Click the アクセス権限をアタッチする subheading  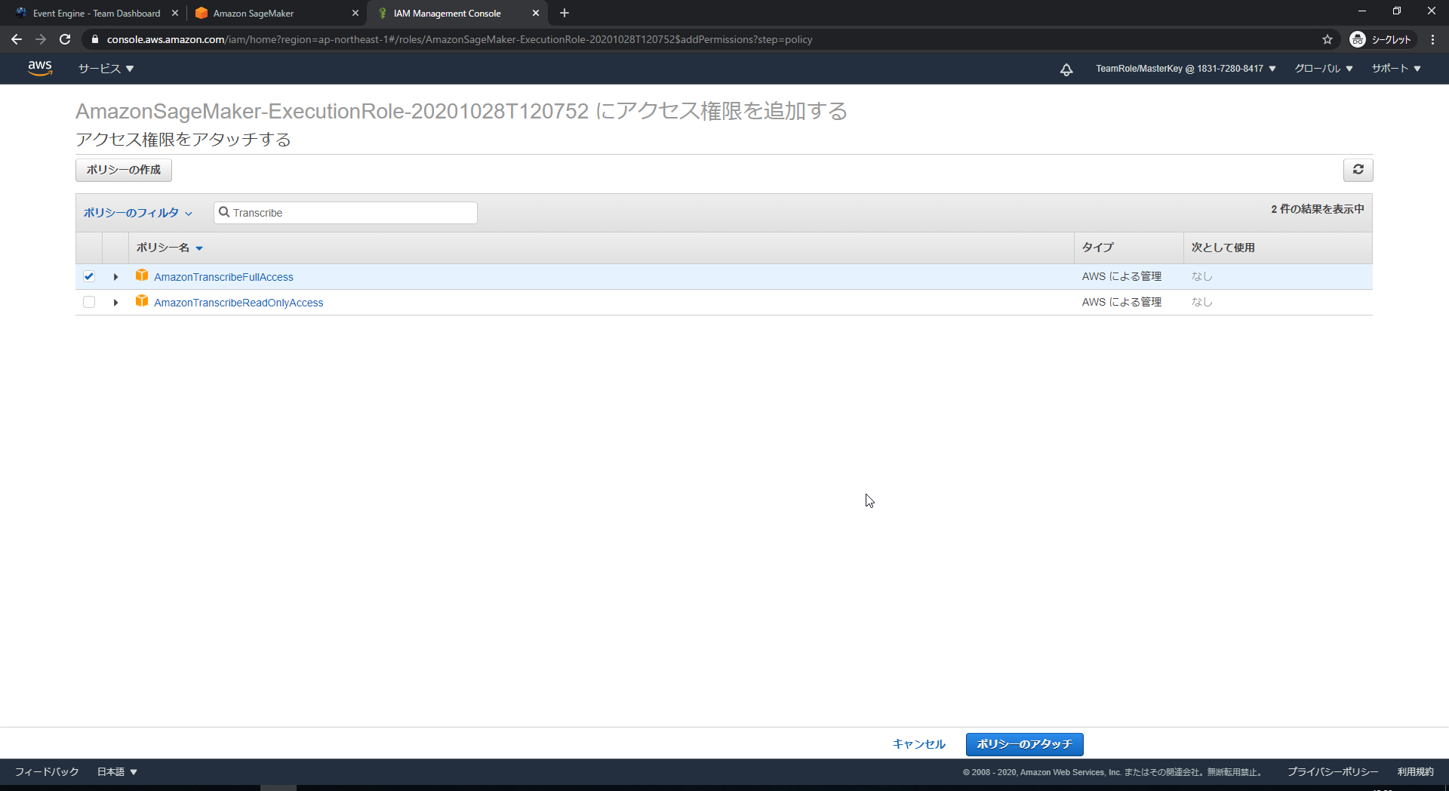click(183, 140)
